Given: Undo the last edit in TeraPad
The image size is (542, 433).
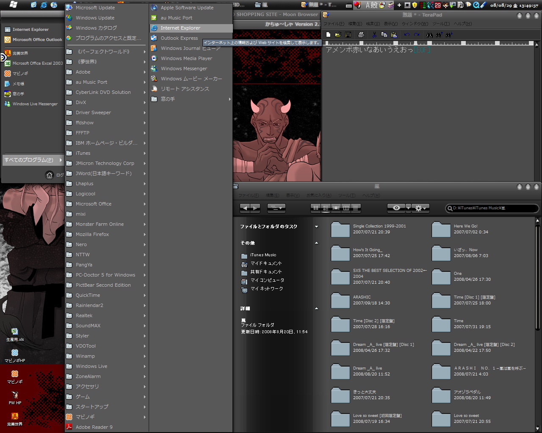Looking at the screenshot, I should click(x=407, y=35).
